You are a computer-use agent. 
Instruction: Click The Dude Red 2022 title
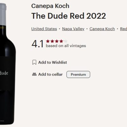(69, 16)
